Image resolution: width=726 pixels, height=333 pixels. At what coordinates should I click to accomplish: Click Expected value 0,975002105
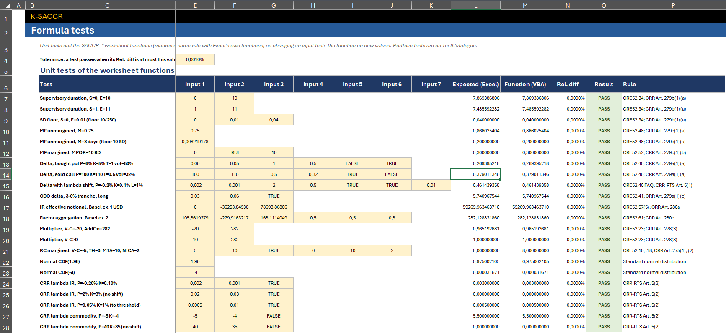[475, 261]
